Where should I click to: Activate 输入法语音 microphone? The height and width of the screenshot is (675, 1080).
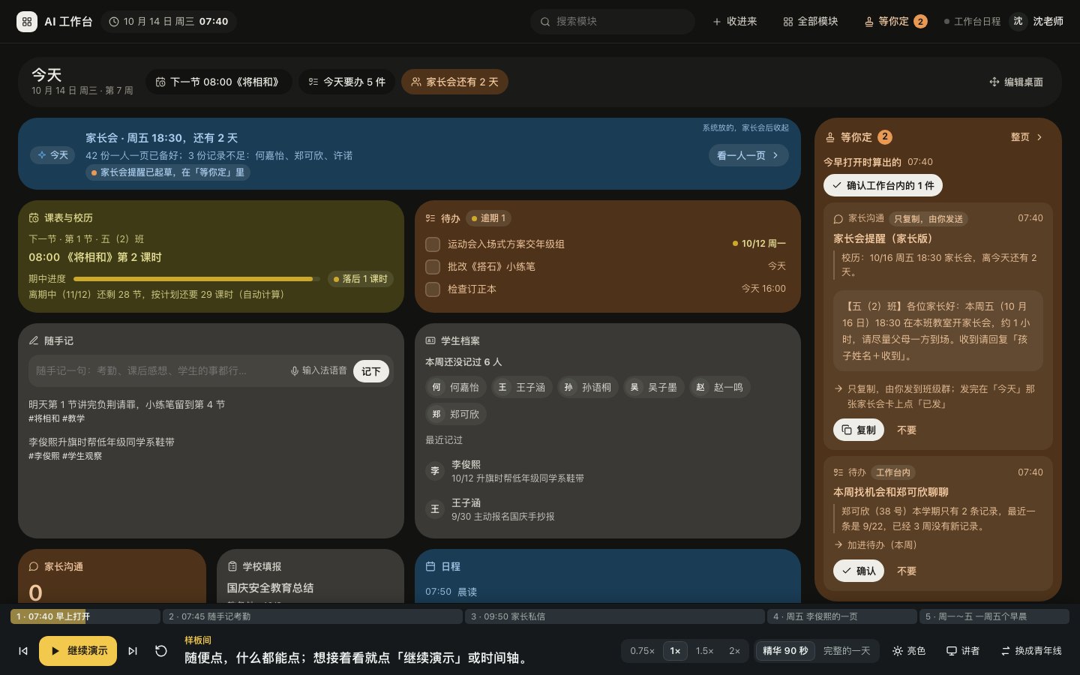click(318, 371)
